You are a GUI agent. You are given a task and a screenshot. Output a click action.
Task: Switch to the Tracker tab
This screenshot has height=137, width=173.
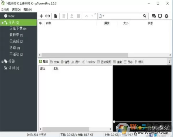(x=89, y=62)
